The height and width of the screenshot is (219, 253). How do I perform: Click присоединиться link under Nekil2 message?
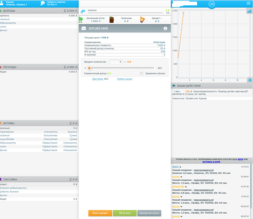tap(204, 170)
